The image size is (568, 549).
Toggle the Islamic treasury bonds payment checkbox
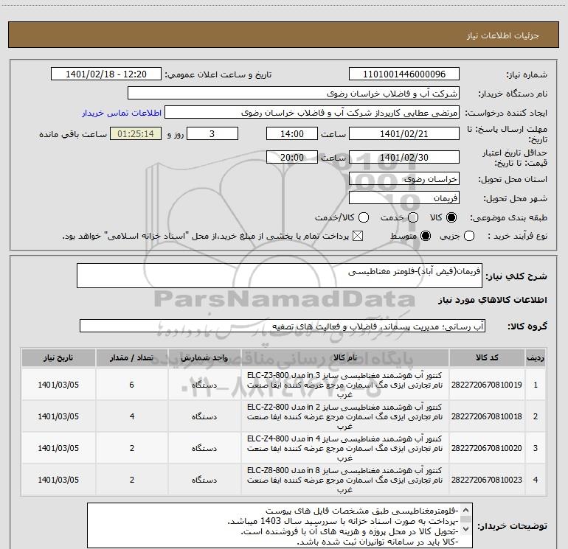358,236
